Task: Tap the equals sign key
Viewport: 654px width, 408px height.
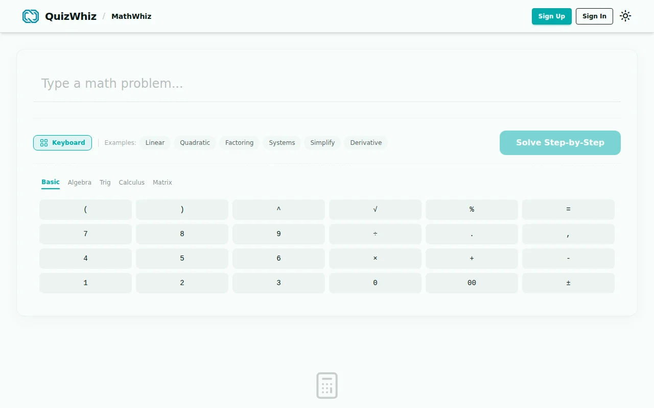Action: [x=568, y=210]
